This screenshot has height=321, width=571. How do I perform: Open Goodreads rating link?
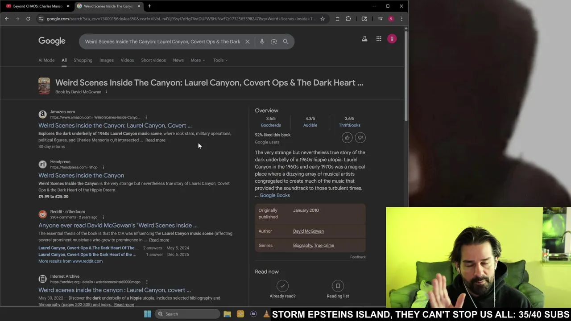[271, 125]
